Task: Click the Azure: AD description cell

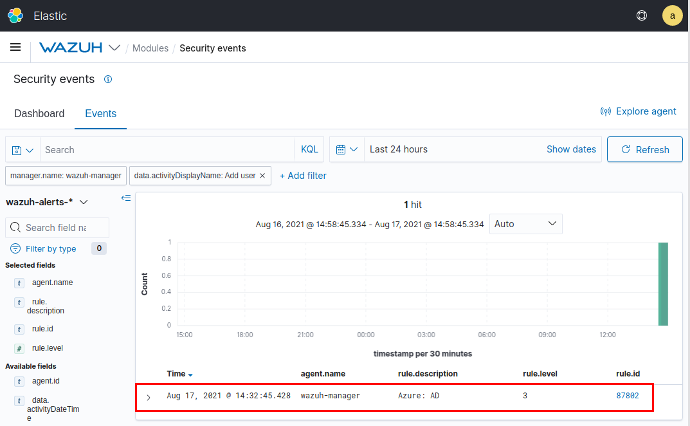Action: click(x=419, y=396)
